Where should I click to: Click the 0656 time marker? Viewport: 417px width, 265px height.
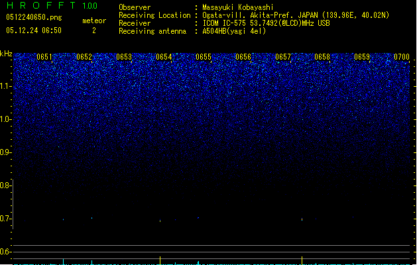tap(243, 57)
